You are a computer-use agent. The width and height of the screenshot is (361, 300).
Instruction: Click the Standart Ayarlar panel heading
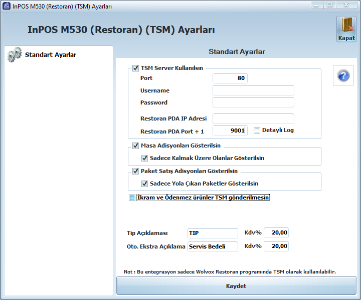237,51
